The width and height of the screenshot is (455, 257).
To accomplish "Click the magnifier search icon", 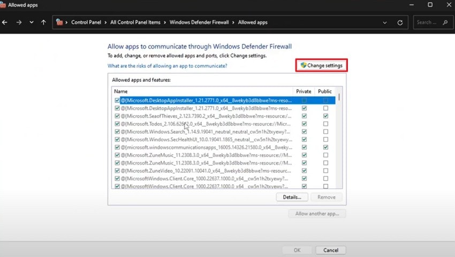I will tap(445, 22).
